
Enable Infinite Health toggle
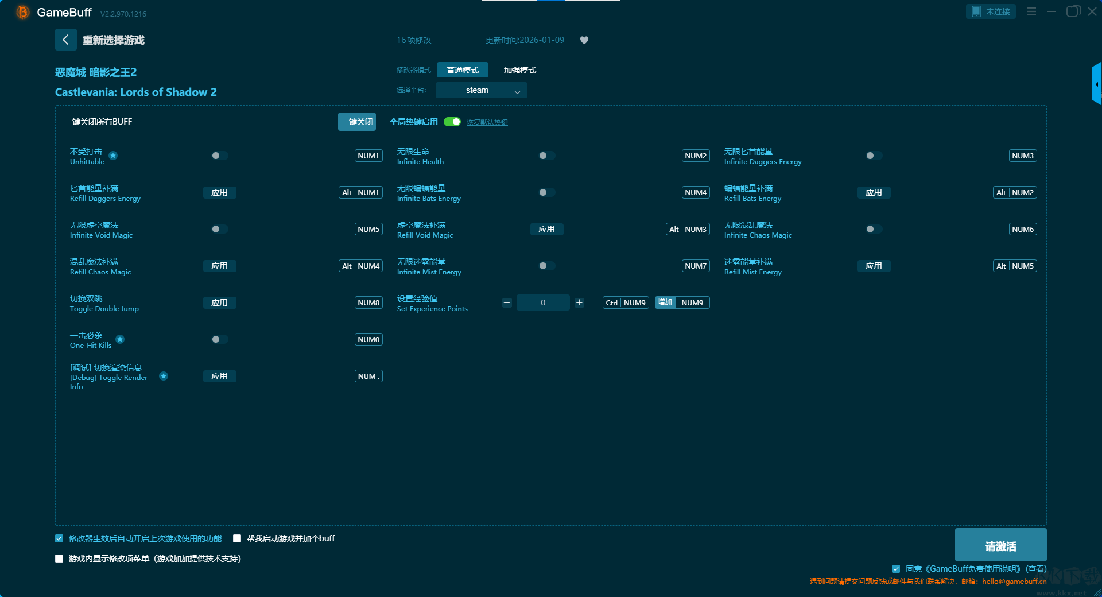(546, 156)
